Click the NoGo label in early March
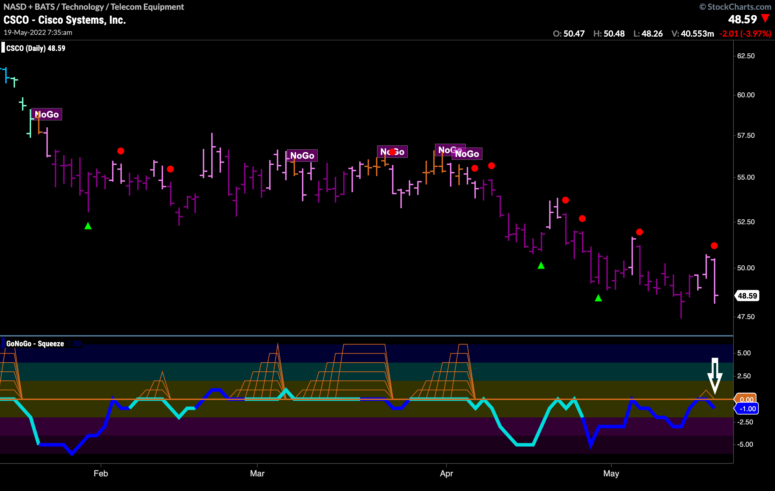775x491 pixels. coord(302,156)
